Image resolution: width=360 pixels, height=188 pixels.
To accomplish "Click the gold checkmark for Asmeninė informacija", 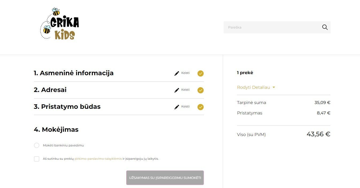I will tap(200, 73).
